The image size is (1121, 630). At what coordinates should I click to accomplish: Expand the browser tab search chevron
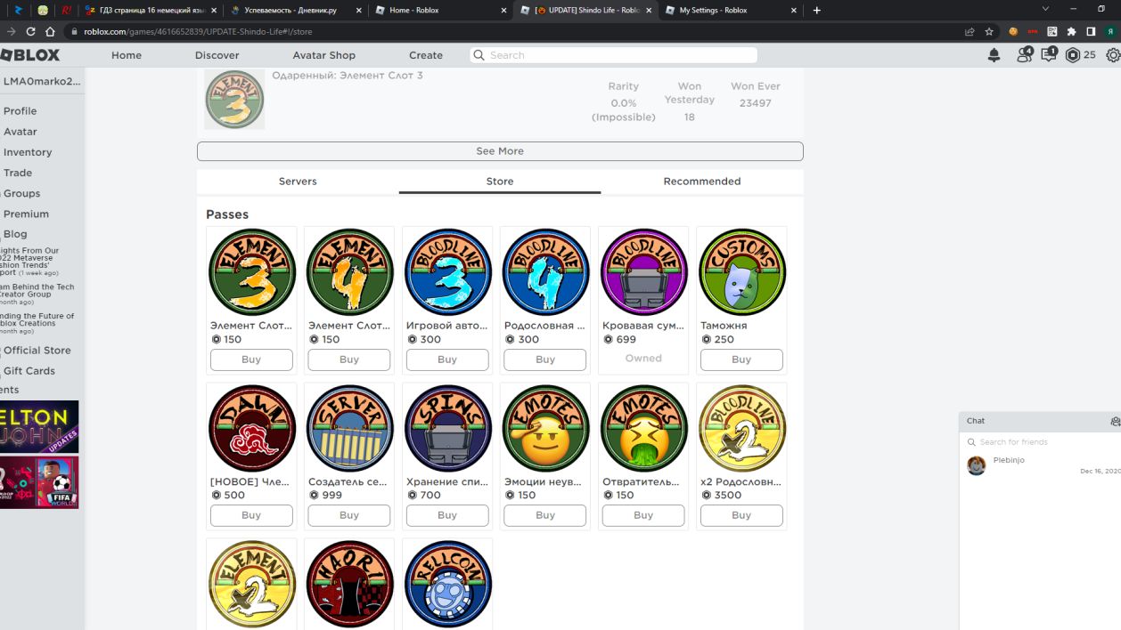1045,9
